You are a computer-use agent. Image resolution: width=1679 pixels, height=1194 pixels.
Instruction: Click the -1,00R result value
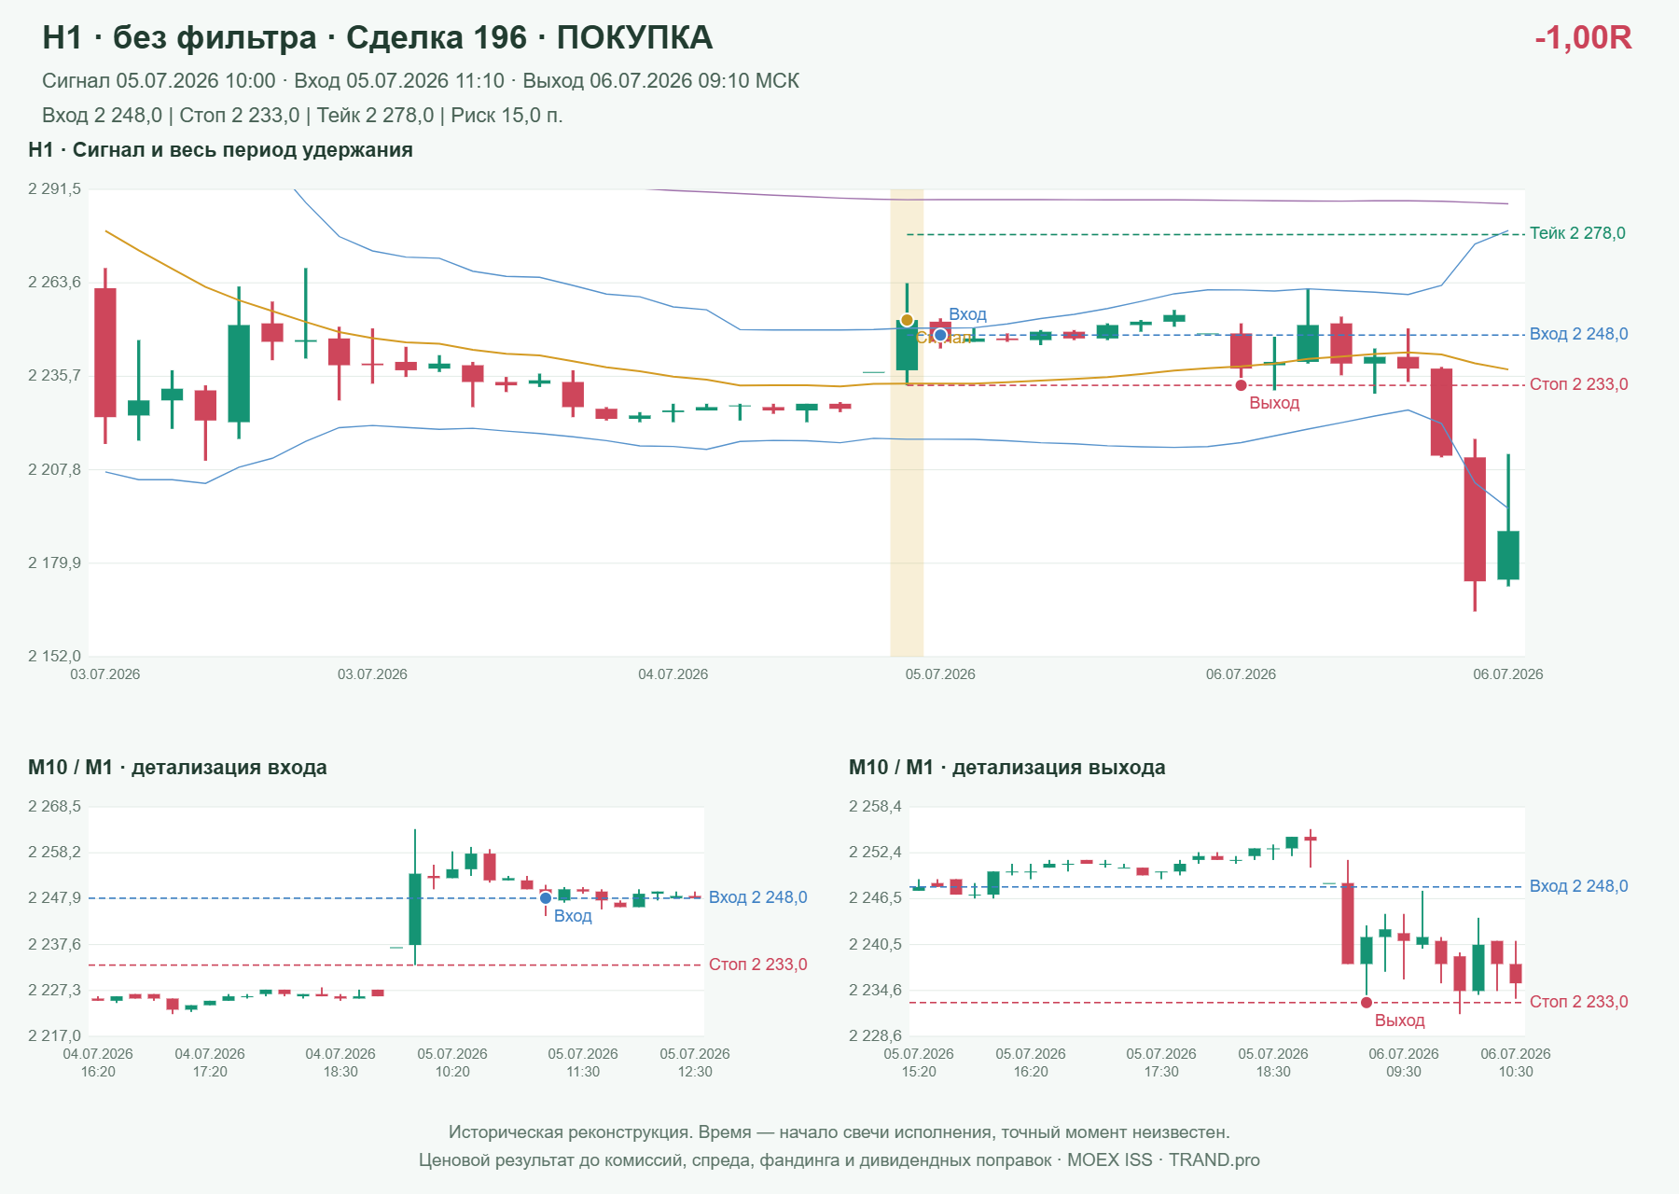click(1583, 37)
